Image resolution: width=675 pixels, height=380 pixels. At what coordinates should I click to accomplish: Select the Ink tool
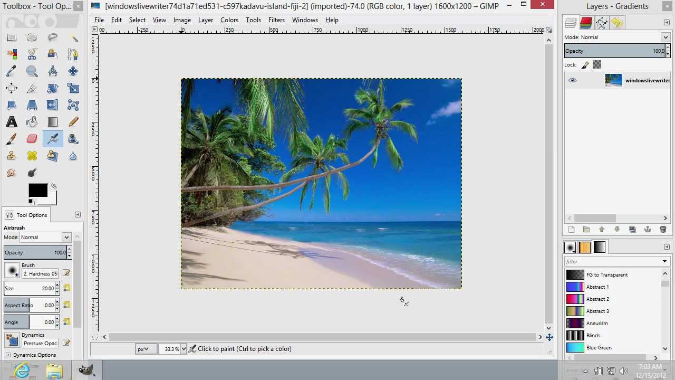point(73,139)
